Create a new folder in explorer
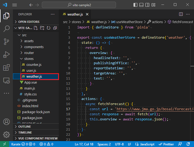Image resolution: width=194 pixels, height=147 pixels. [x=42, y=28]
